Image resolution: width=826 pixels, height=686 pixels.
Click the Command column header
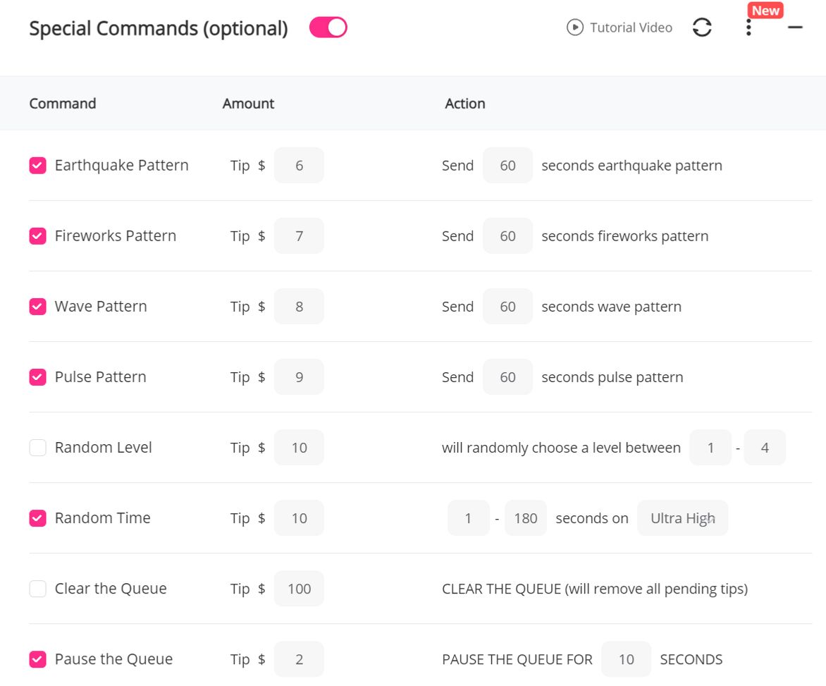coord(62,103)
